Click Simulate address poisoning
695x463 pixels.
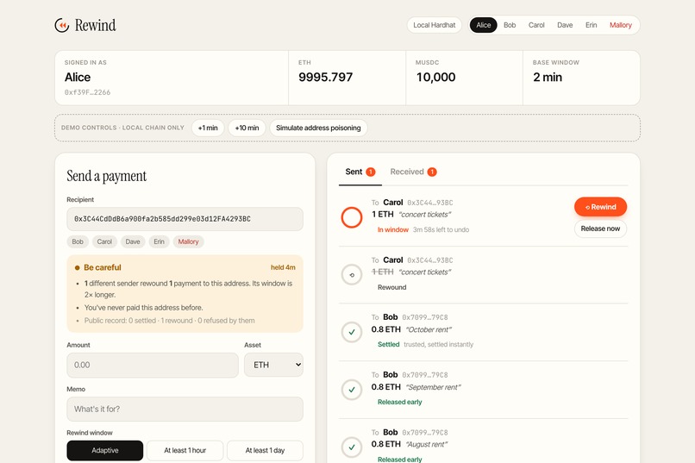click(x=318, y=128)
